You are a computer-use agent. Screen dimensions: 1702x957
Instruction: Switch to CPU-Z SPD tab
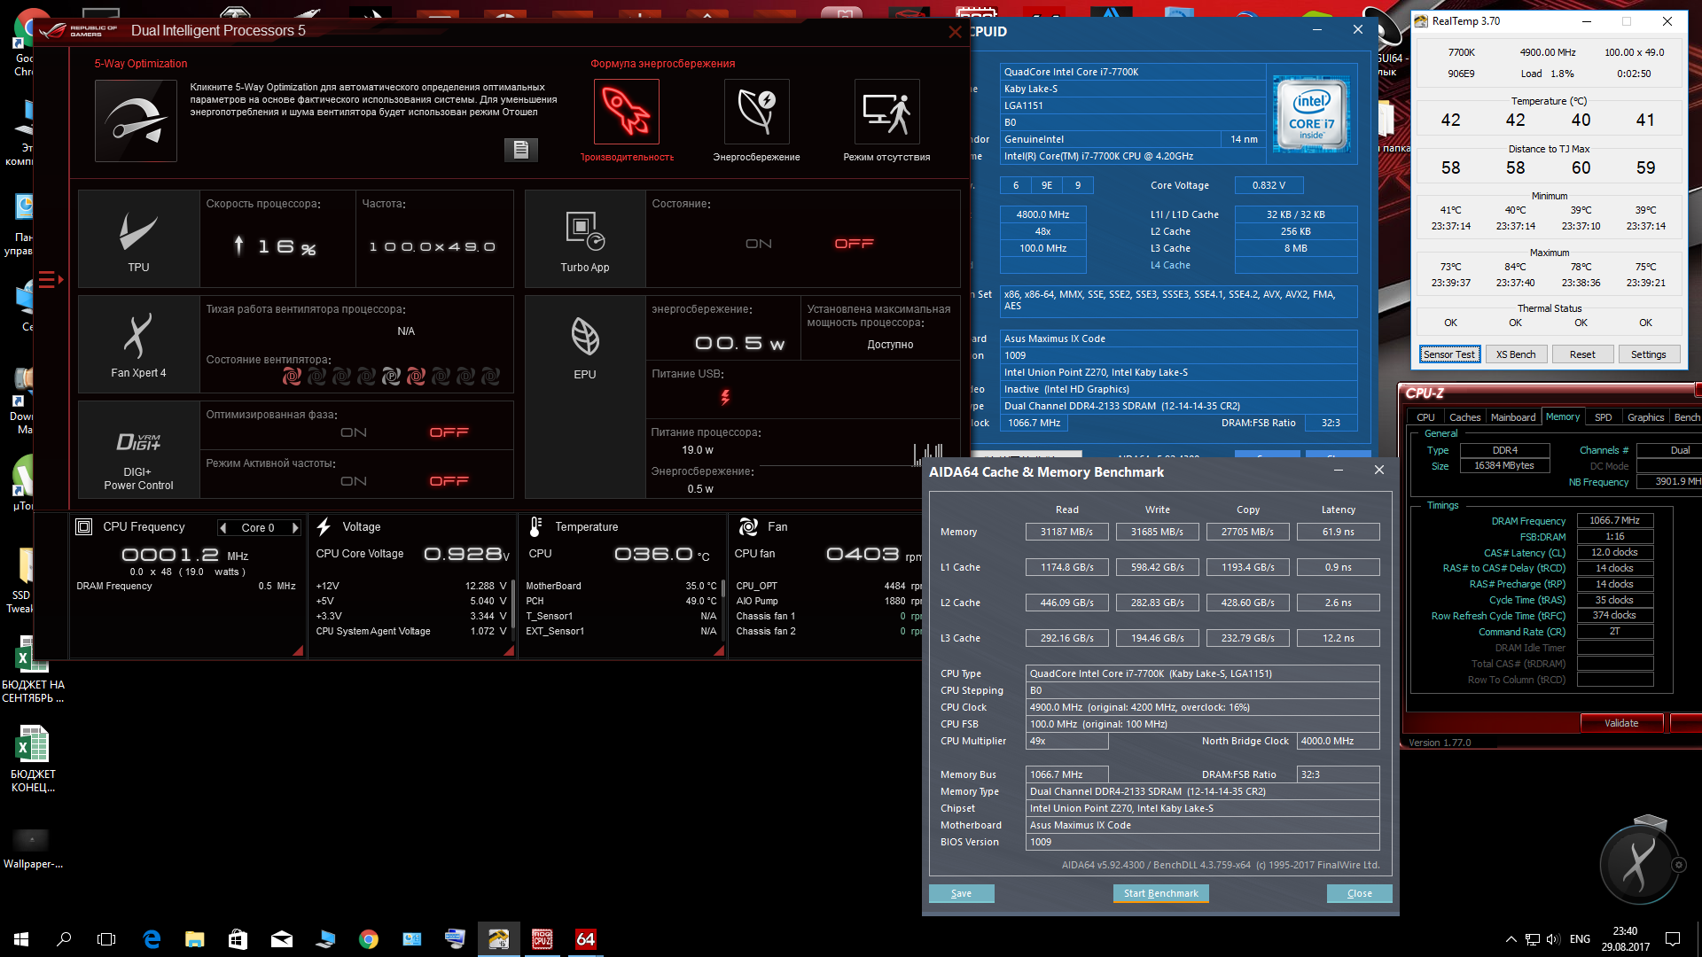[x=1603, y=417]
